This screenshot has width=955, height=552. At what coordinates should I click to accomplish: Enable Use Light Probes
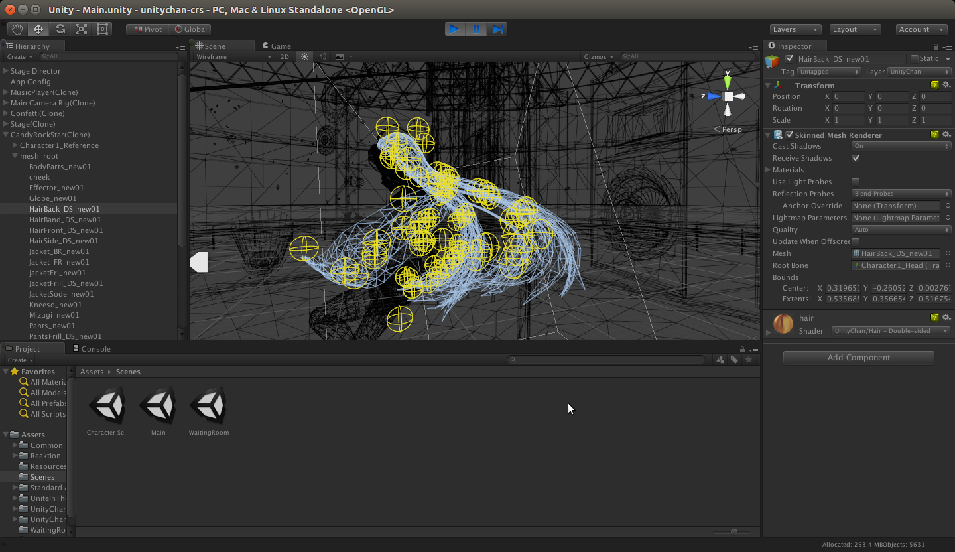pos(856,182)
